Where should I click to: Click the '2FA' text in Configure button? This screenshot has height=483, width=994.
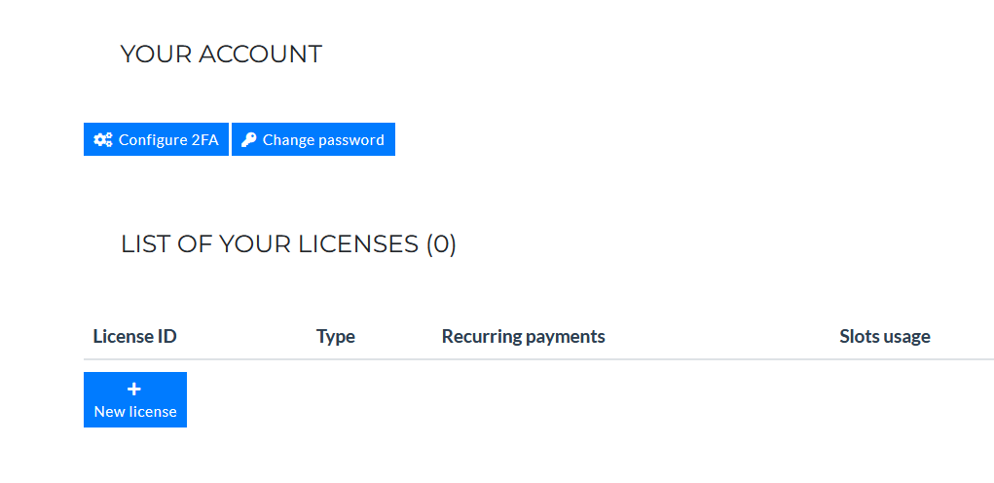pos(204,140)
